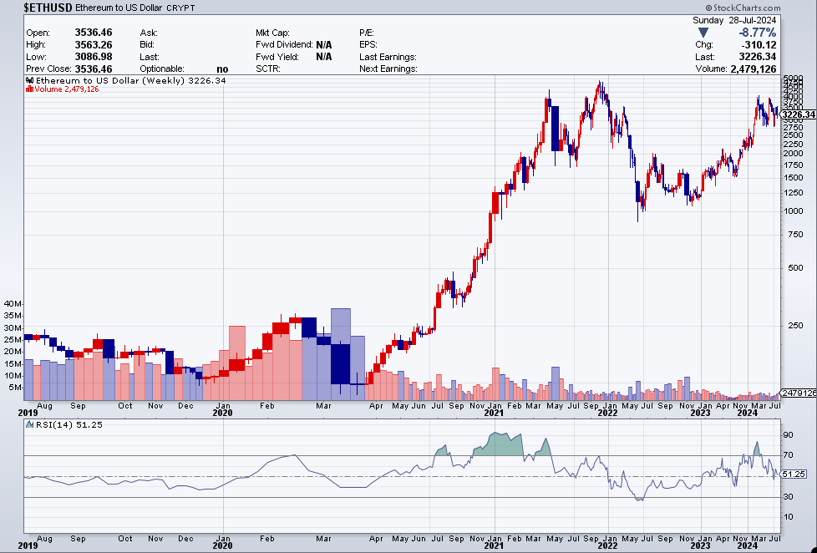Click the 2021 year label under the price chart
817x553 pixels.
[494, 413]
